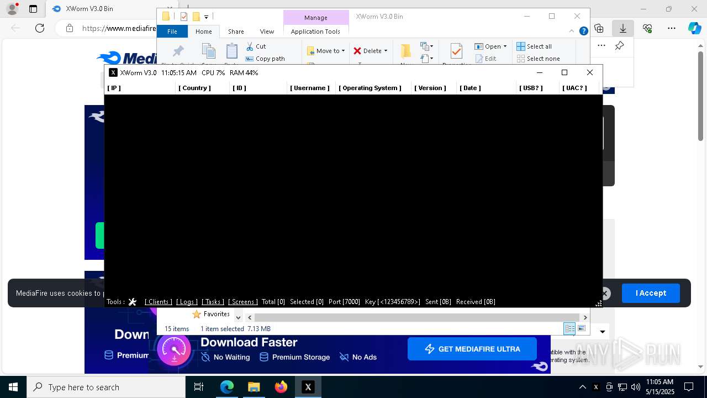Open the Screens view in XWorm
The image size is (707, 398).
pos(243,302)
